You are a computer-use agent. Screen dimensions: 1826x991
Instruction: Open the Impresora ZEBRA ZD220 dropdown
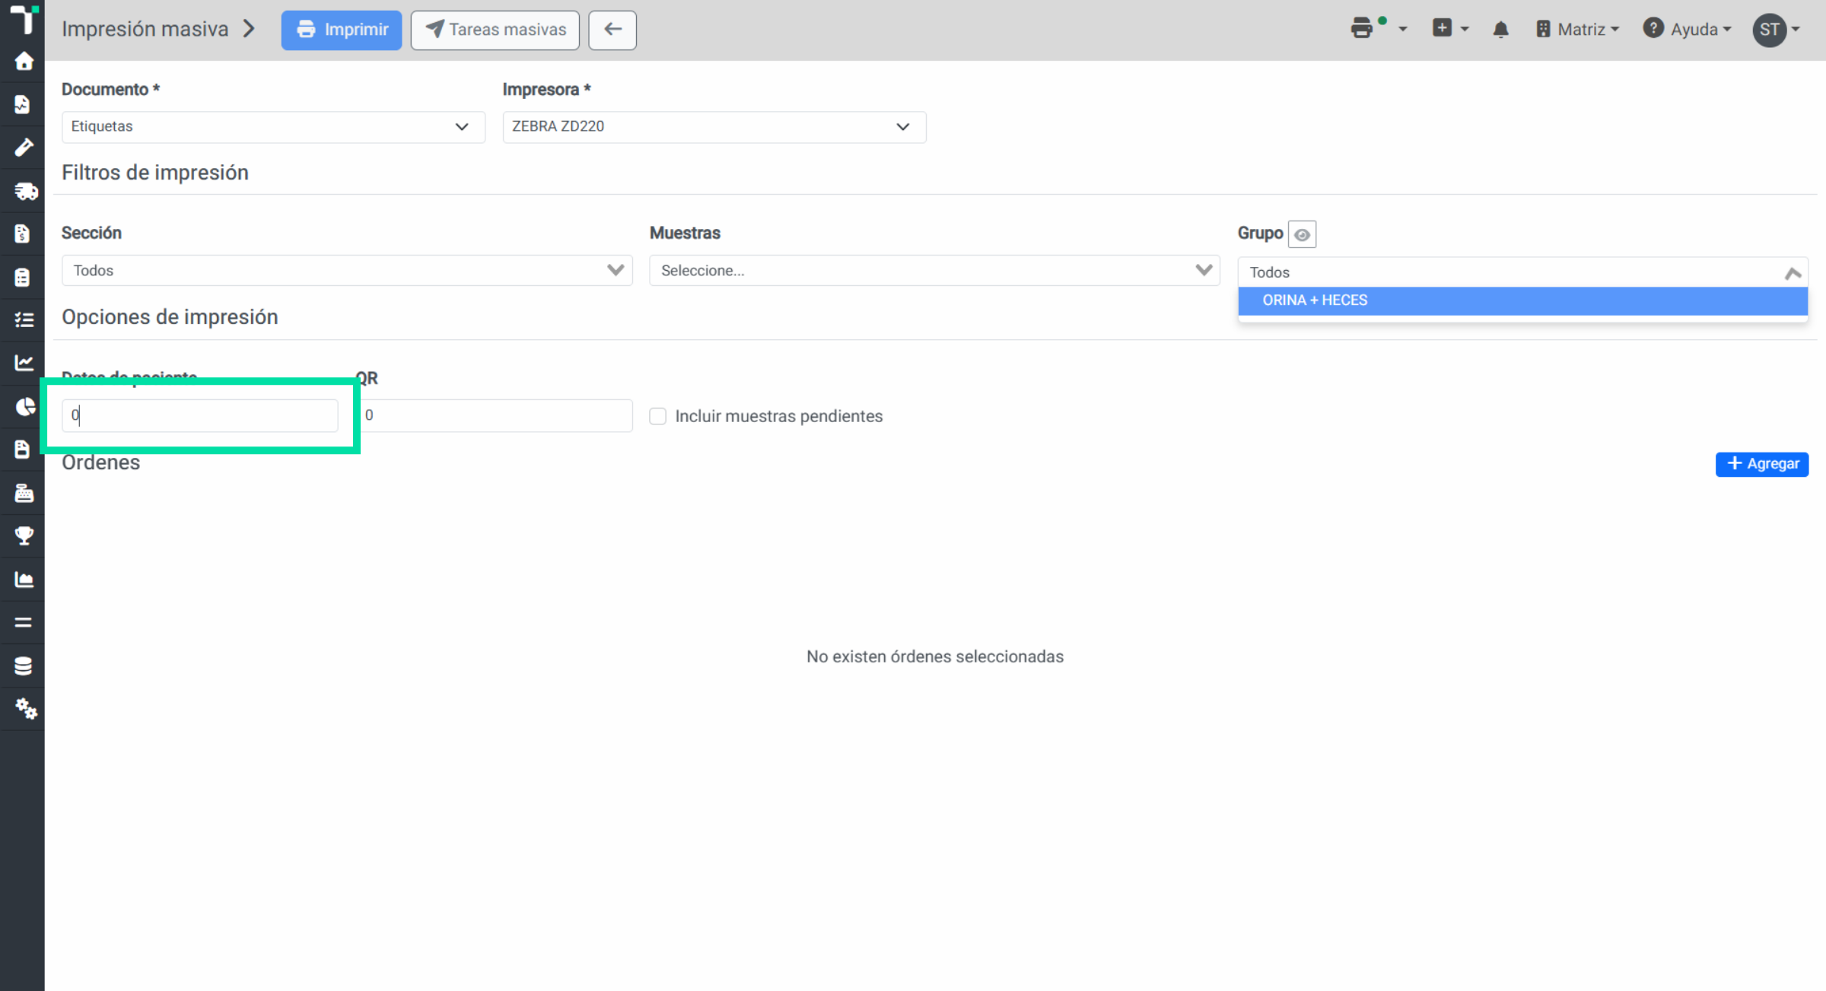pos(714,127)
